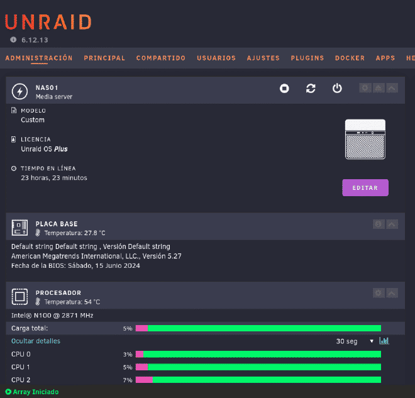Click the Ocultar detalles link
Screen dimensions: 415x398
tap(36, 341)
